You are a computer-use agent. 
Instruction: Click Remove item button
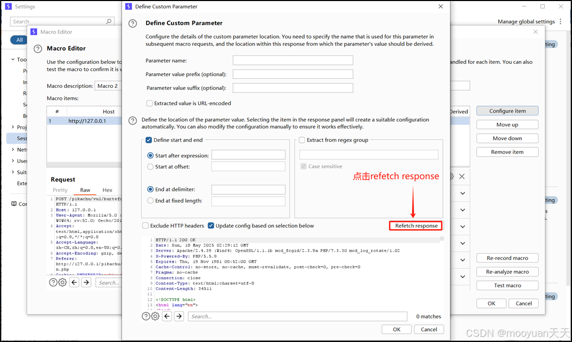tap(508, 152)
